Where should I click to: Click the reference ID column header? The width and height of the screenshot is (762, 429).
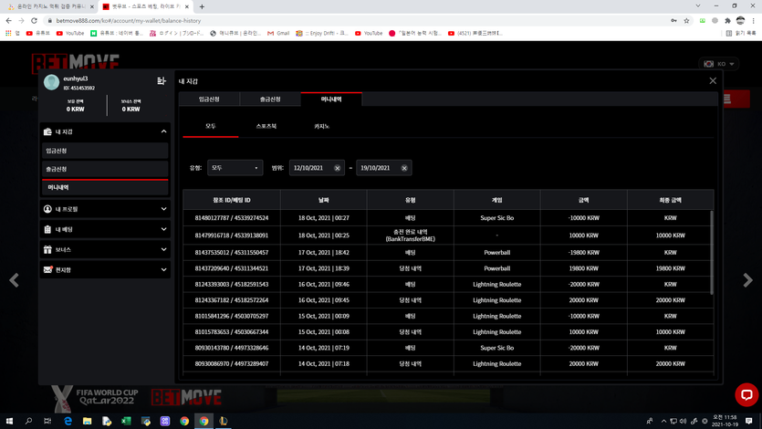click(x=232, y=200)
